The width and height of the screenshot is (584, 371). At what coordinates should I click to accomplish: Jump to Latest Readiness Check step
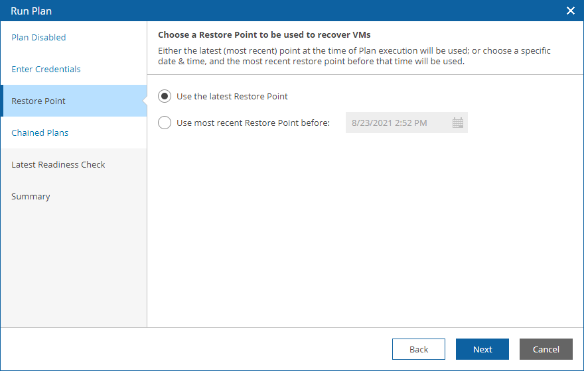tap(58, 165)
